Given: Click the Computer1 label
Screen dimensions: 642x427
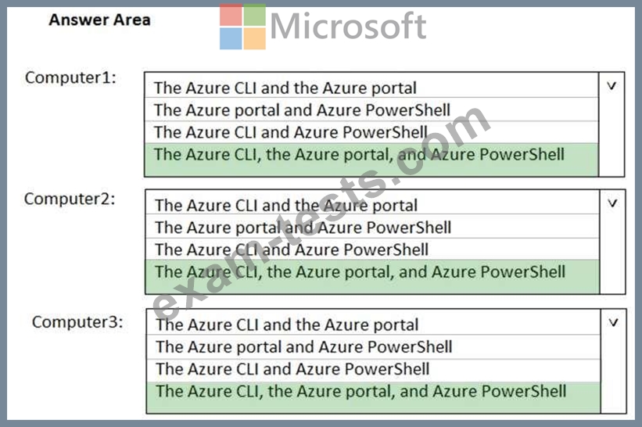Looking at the screenshot, I should tap(70, 77).
